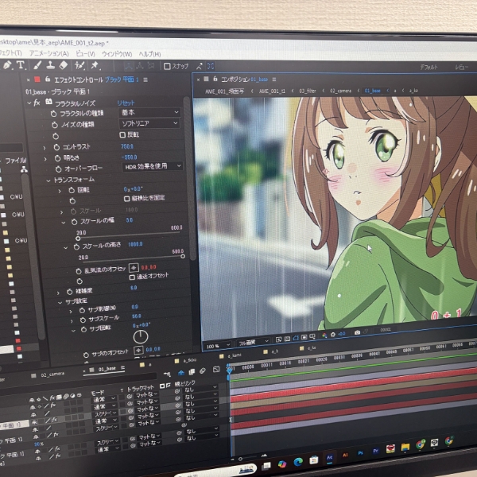Select the Eraser tool
This screenshot has height=477, width=477.
tap(64, 65)
